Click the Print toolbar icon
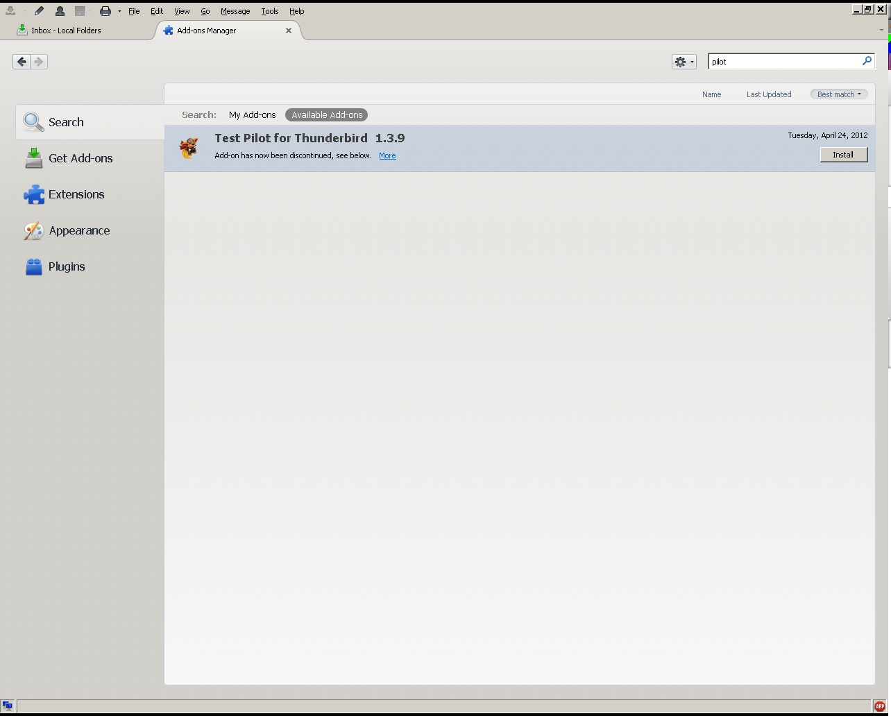Viewport: 891px width, 716px height. click(x=105, y=10)
